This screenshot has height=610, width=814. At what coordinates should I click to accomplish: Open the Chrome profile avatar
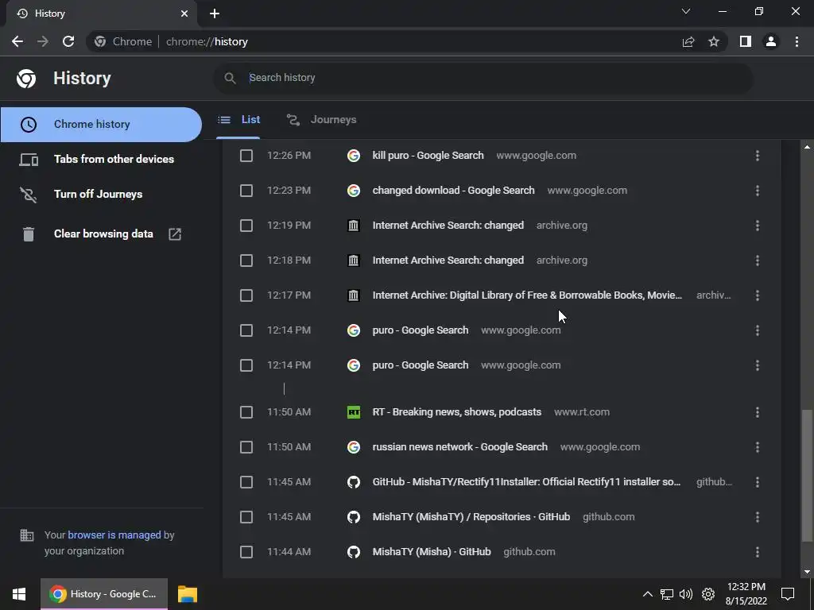pyautogui.click(x=771, y=41)
